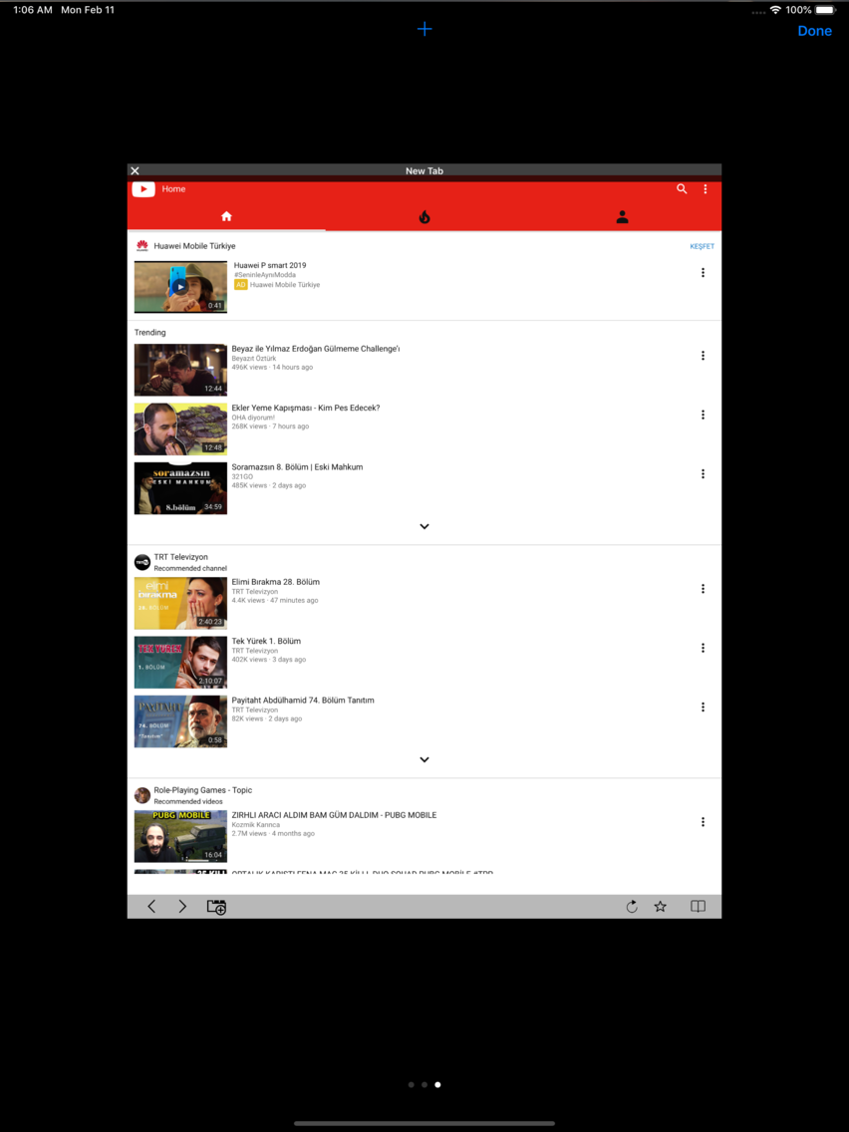Open options menu for Soramazsın 8. Bölüm video
Image resolution: width=849 pixels, height=1132 pixels.
pyautogui.click(x=703, y=473)
